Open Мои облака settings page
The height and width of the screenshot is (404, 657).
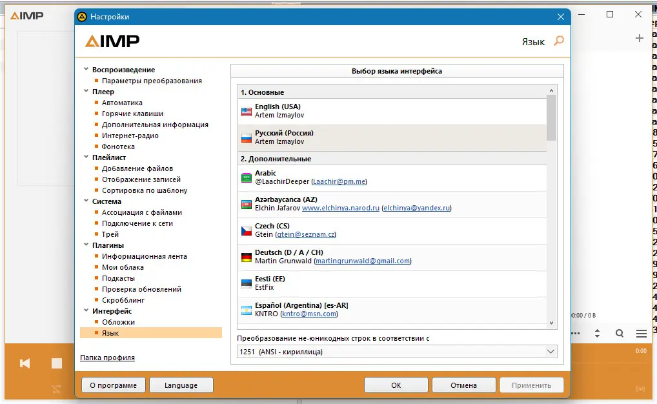point(123,267)
